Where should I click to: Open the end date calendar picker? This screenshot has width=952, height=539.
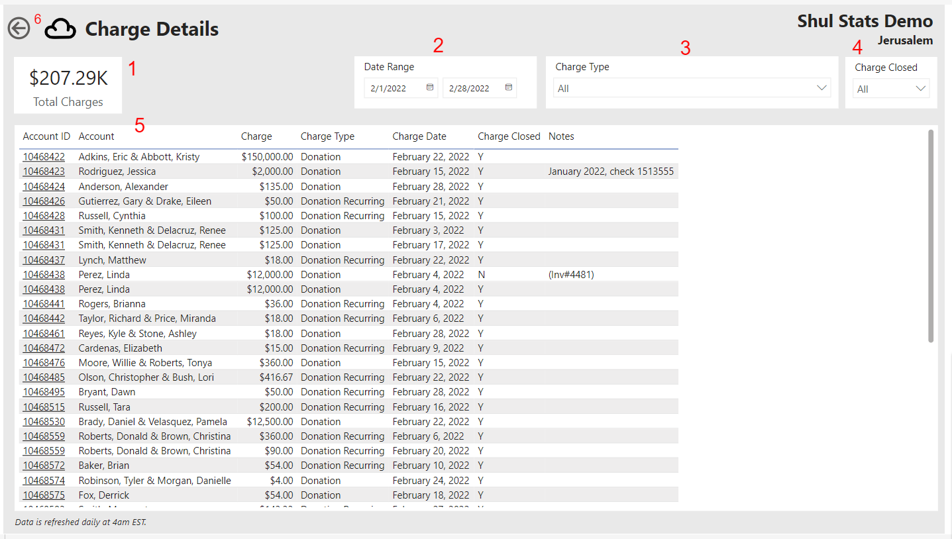(x=508, y=87)
